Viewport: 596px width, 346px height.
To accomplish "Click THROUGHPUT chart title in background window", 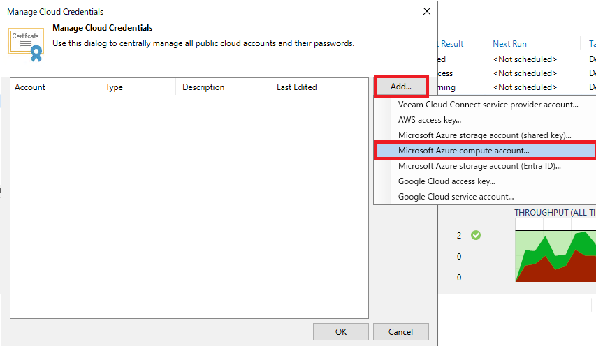I will tap(555, 213).
